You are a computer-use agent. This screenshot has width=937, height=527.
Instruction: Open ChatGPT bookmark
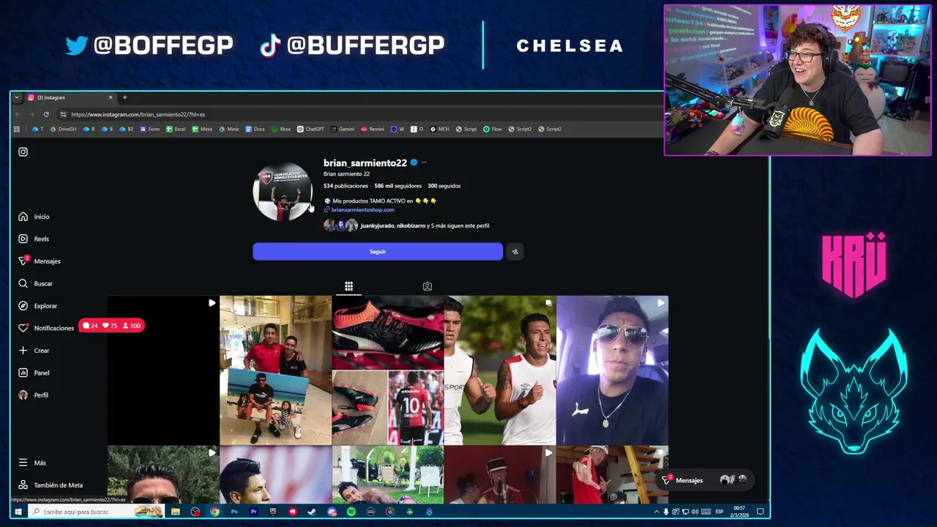point(310,129)
